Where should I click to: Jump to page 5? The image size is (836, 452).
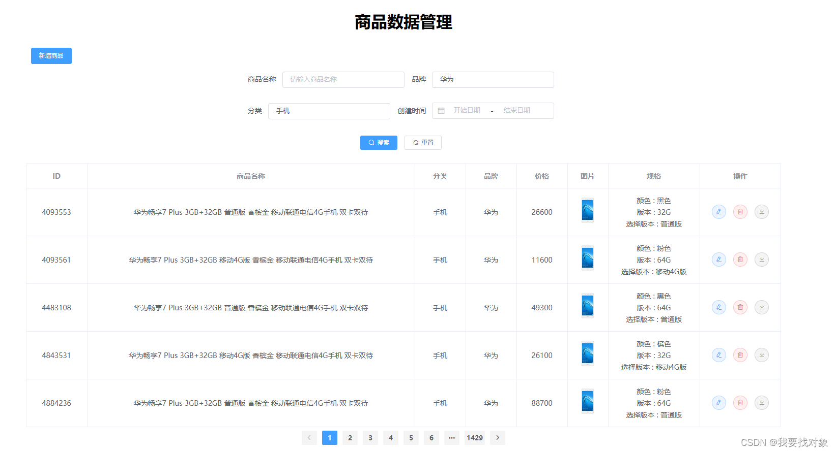(411, 438)
